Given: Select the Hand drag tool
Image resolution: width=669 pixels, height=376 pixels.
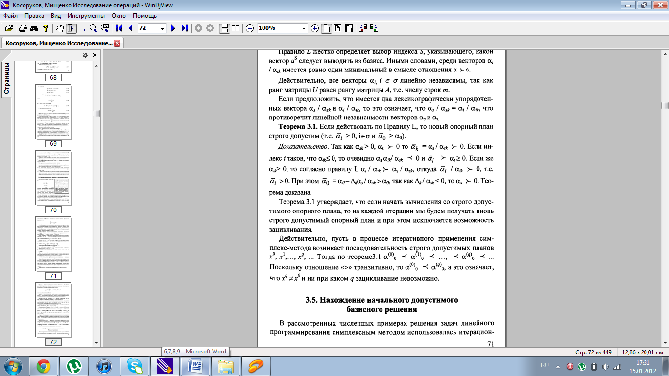Looking at the screenshot, I should coord(60,28).
